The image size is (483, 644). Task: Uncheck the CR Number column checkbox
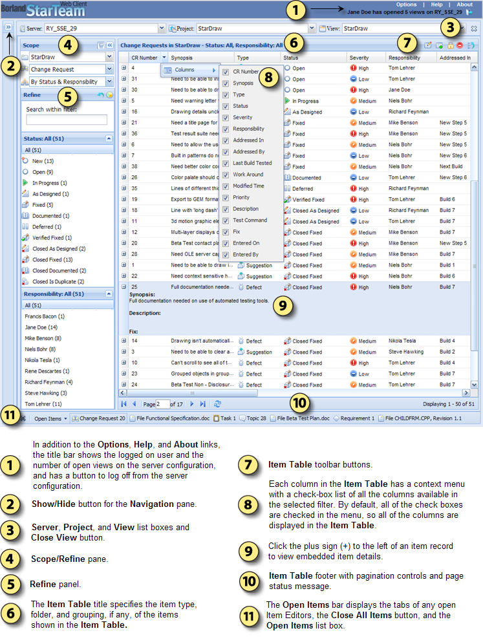click(226, 72)
